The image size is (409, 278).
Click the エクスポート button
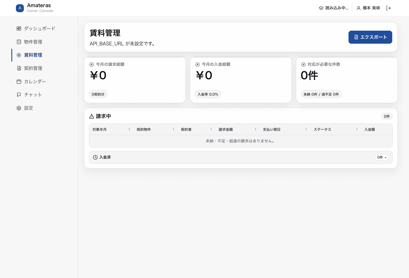click(x=370, y=37)
